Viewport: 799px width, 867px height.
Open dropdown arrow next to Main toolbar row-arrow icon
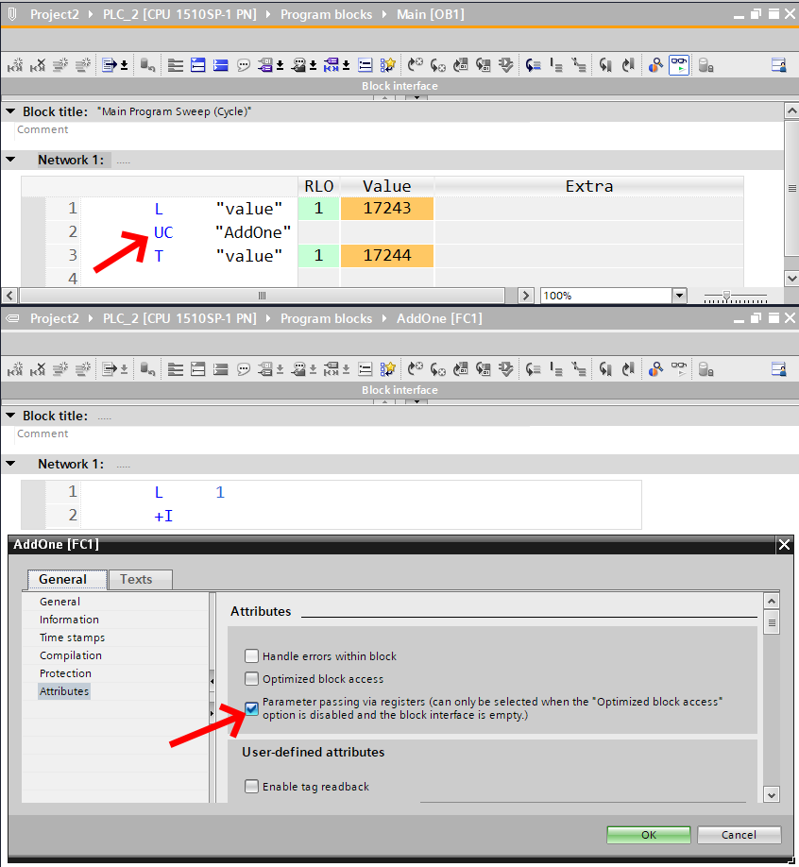pyautogui.click(x=125, y=66)
